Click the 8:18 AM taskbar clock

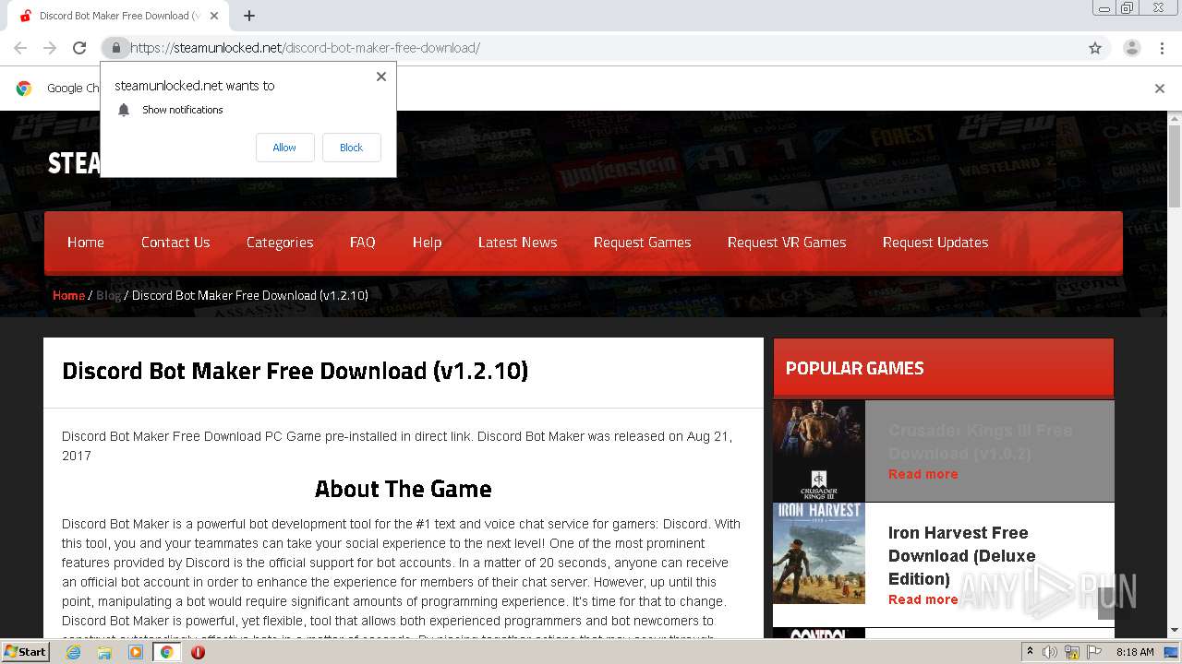coord(1135,652)
